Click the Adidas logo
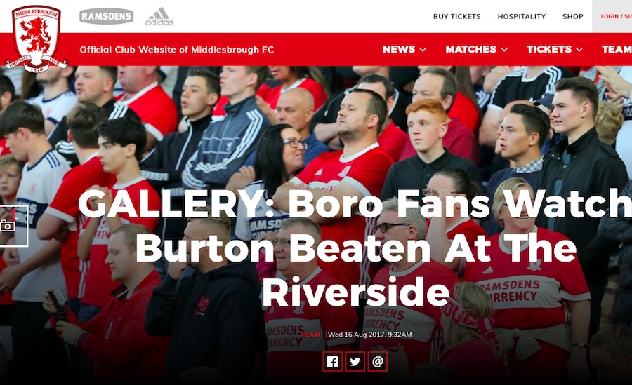 (159, 17)
